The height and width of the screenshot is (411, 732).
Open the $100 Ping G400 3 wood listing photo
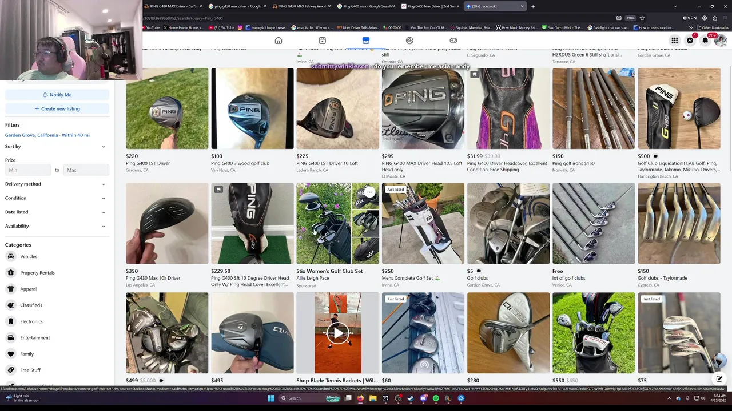tap(252, 108)
